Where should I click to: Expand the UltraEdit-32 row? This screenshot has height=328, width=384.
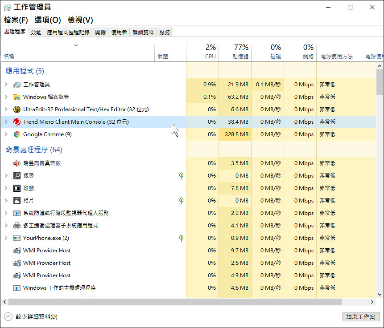[6, 109]
